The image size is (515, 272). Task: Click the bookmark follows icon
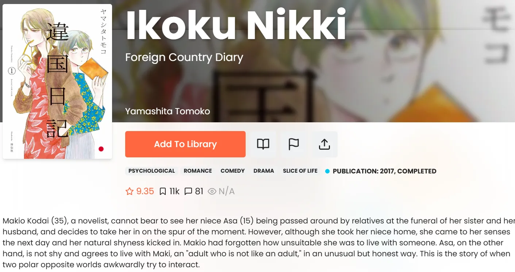(163, 191)
